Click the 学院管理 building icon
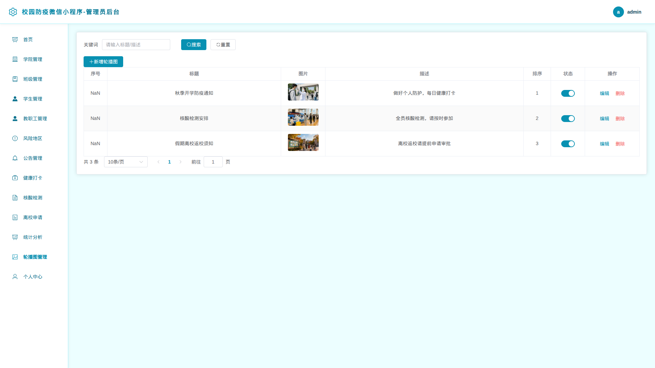Image resolution: width=655 pixels, height=368 pixels. [15, 59]
